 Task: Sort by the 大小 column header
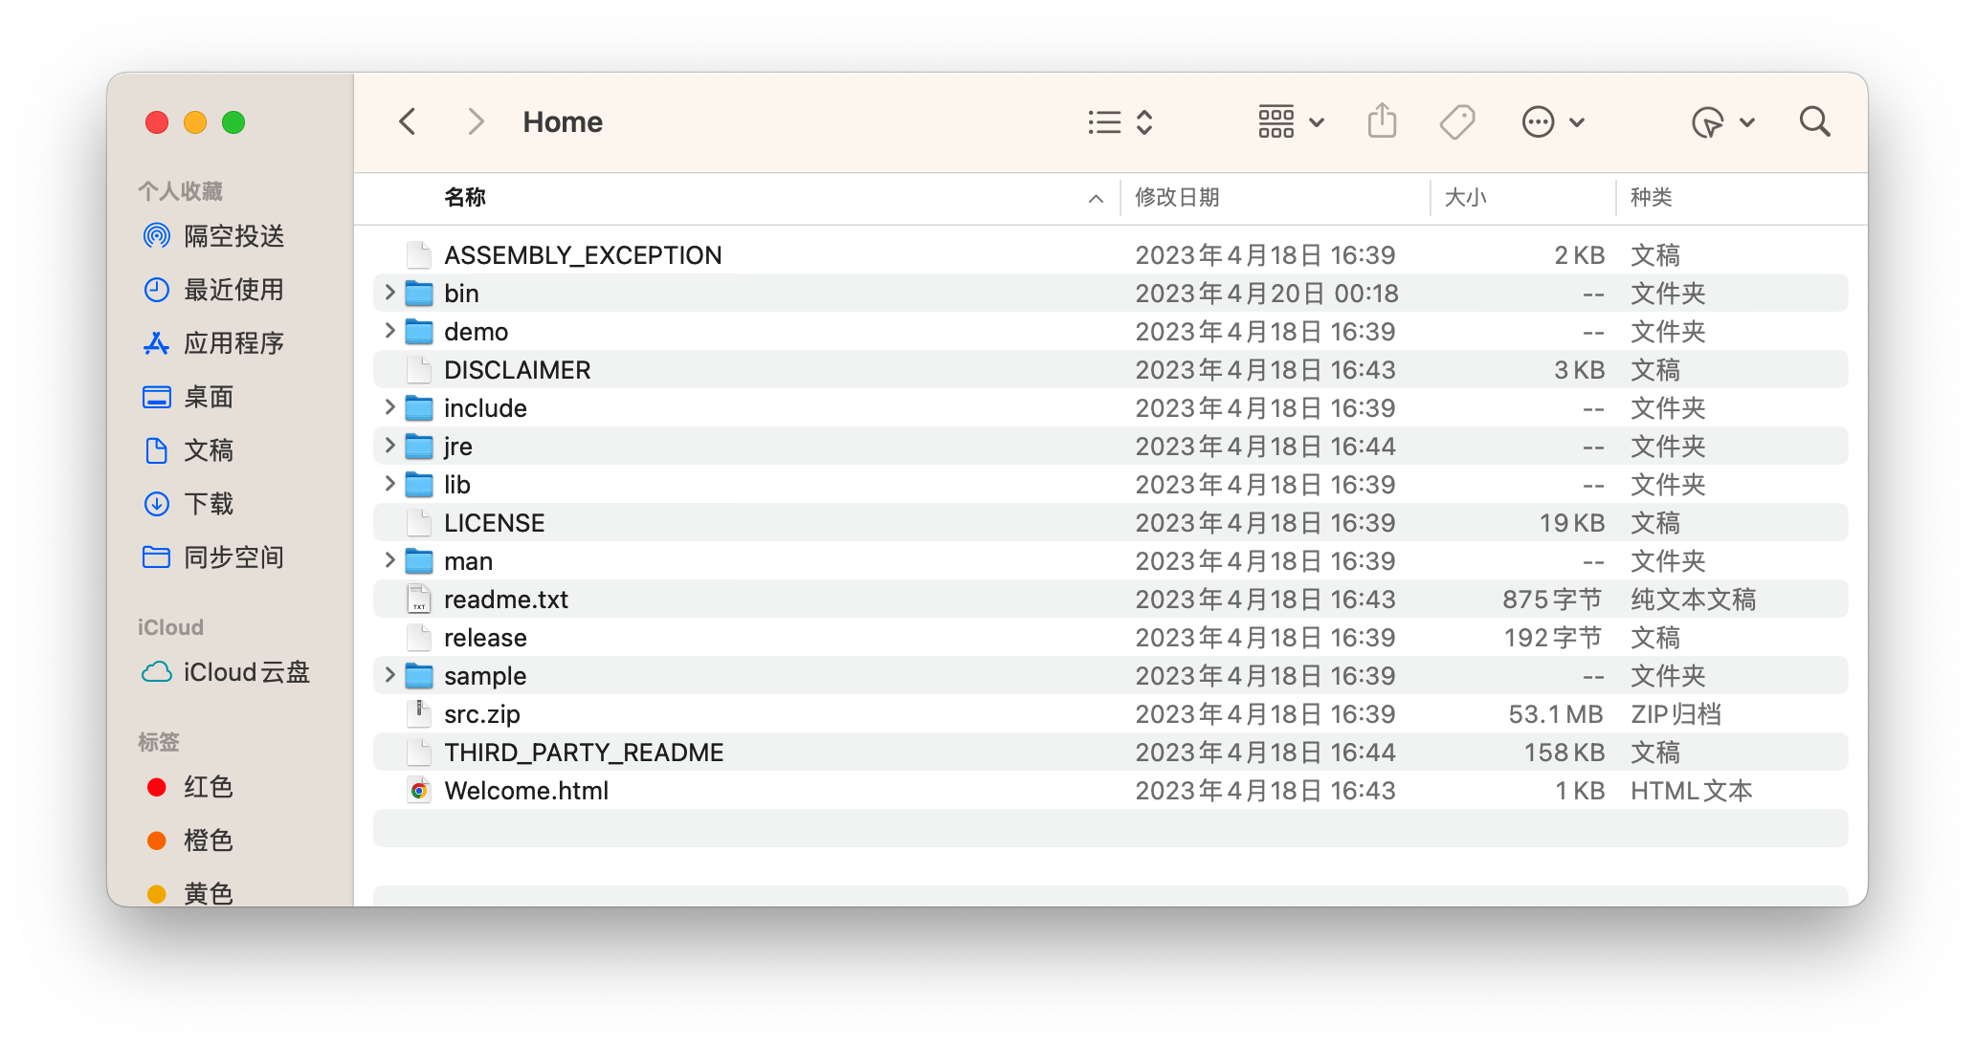tap(1465, 198)
